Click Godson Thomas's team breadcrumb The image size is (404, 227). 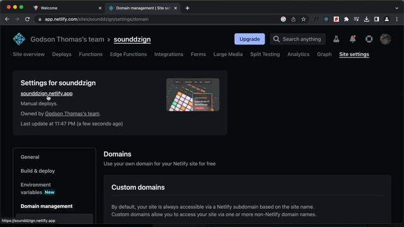point(68,39)
